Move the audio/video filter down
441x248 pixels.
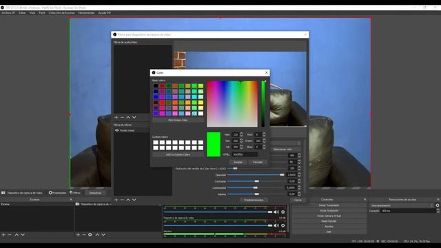pyautogui.click(x=134, y=117)
